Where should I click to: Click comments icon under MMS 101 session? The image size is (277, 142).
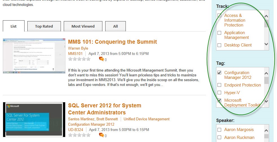point(101,59)
